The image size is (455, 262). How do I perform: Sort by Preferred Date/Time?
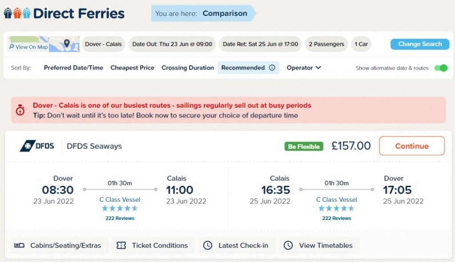[x=73, y=67]
